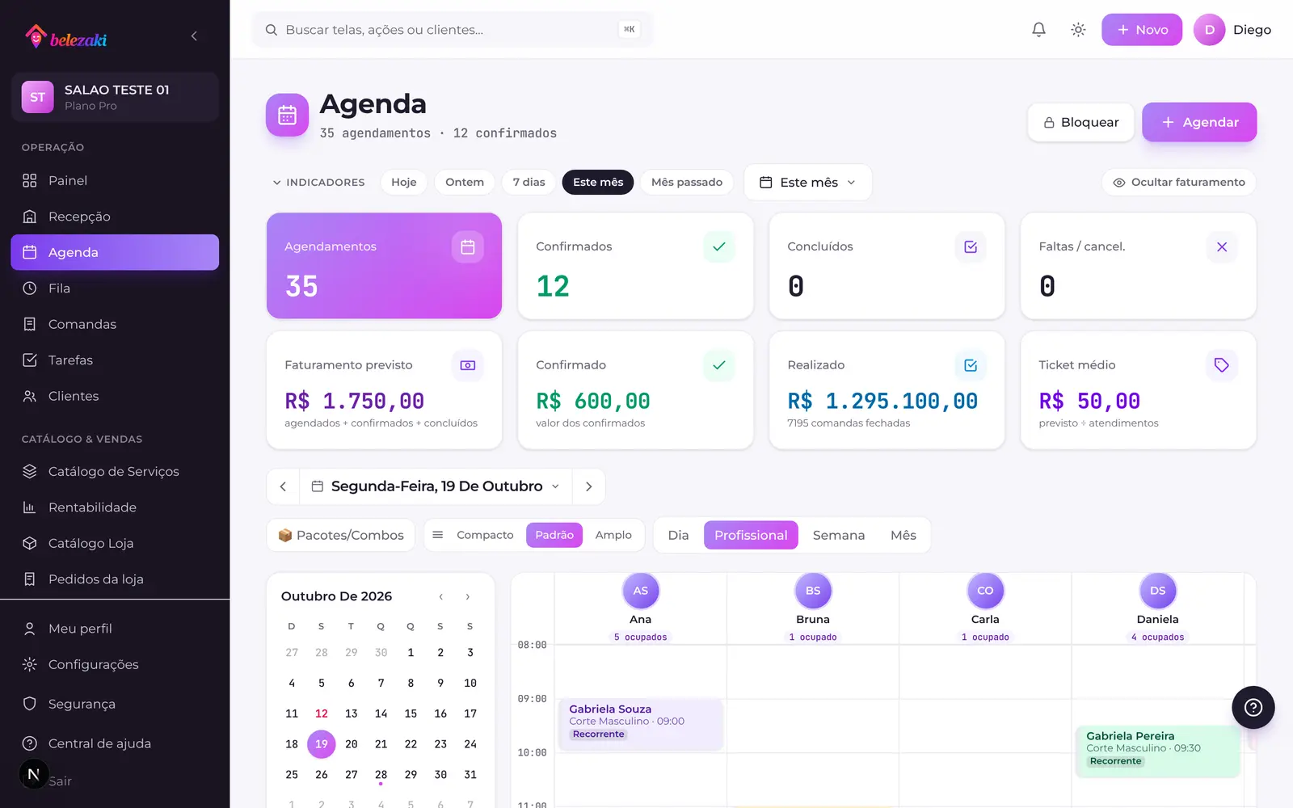Open the floating help question-mark button
Screen dimensions: 1293x808
click(x=1253, y=708)
